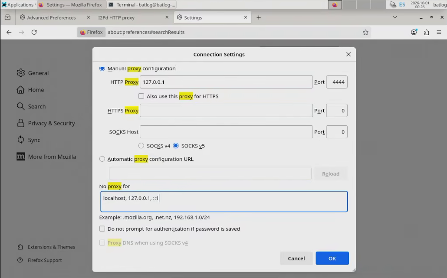Click the Firefox identity box in address bar
This screenshot has width=447, height=278.
coord(91,32)
